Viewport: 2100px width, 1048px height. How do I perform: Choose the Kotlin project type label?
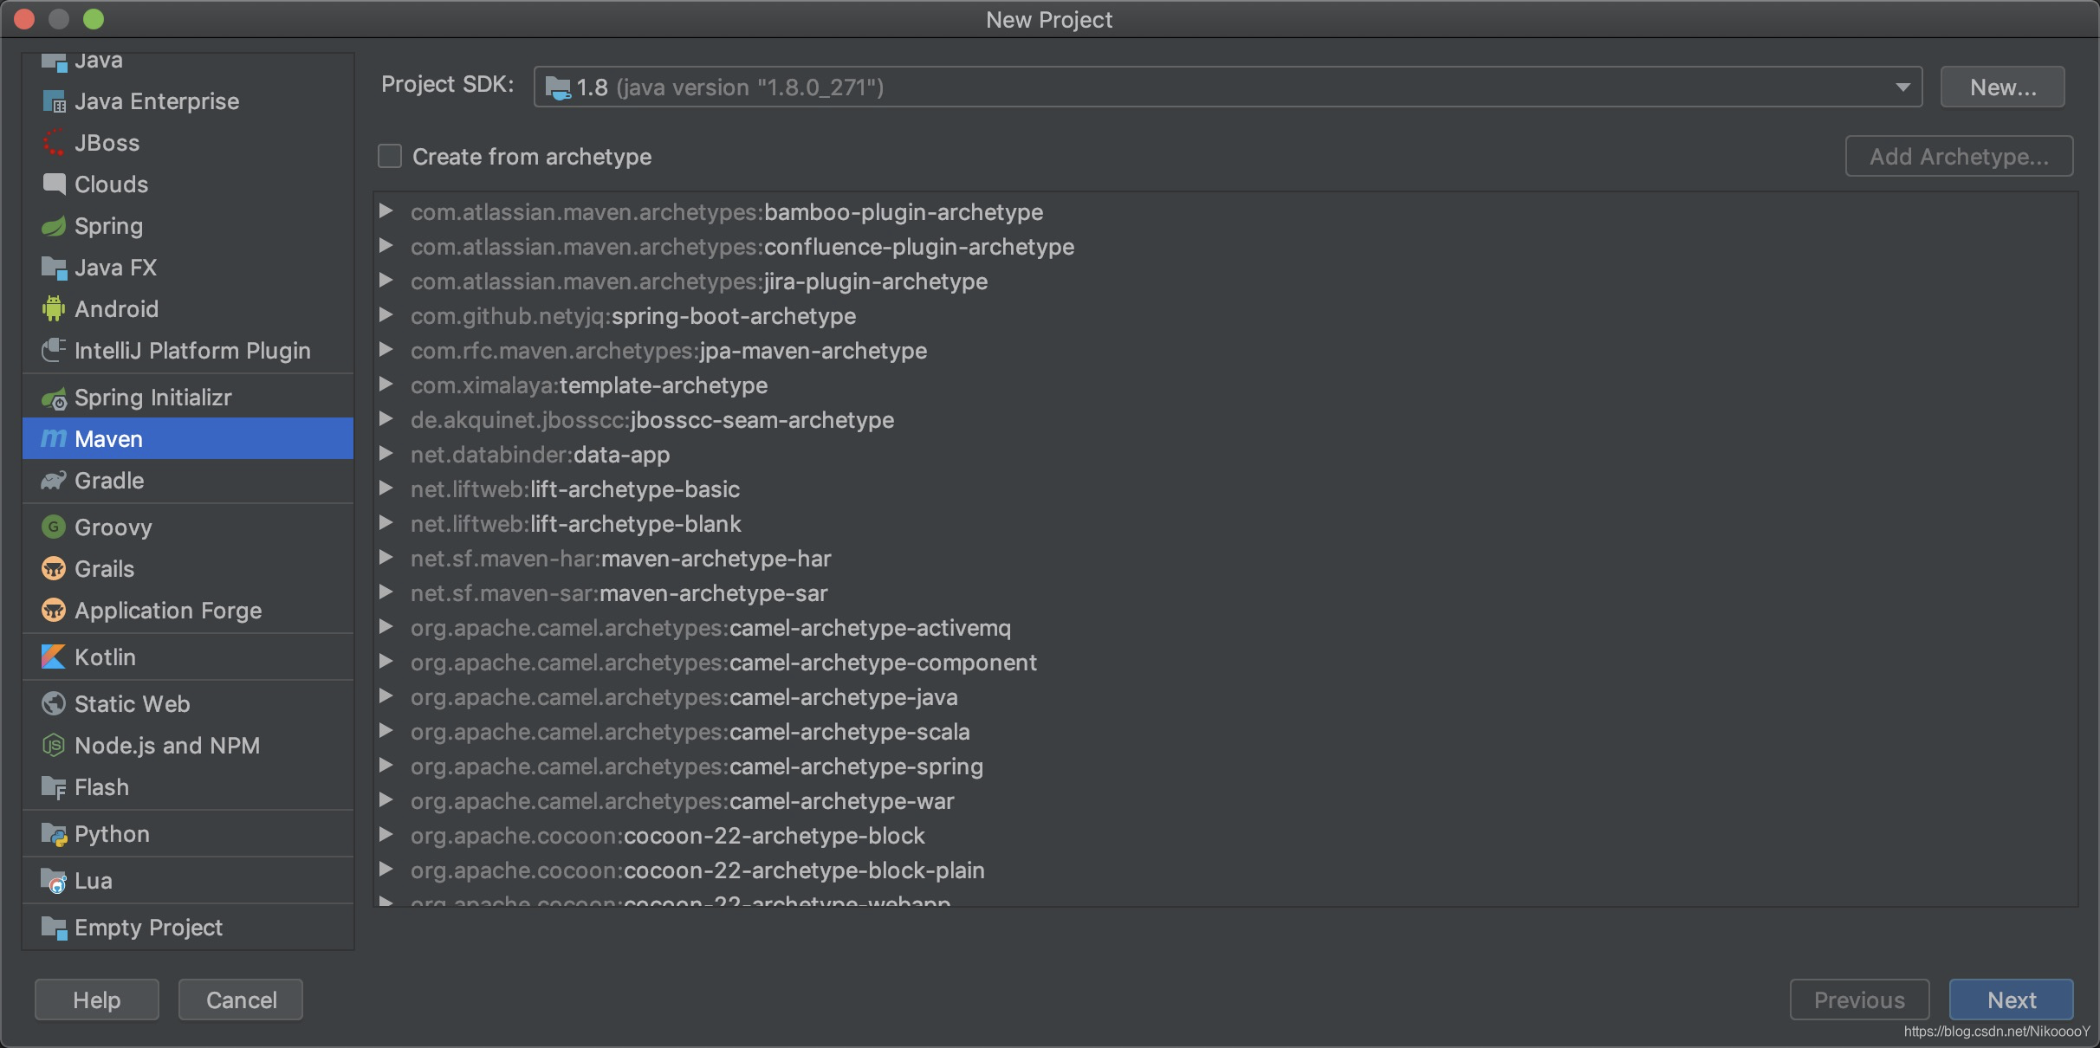[x=105, y=657]
